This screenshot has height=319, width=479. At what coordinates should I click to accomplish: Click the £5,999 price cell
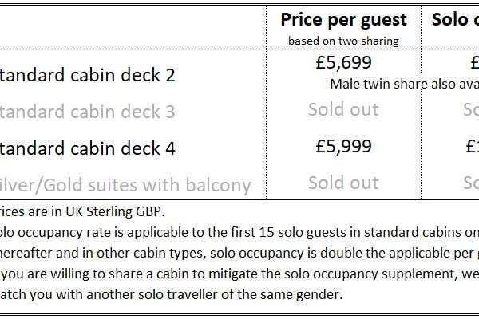(x=343, y=146)
